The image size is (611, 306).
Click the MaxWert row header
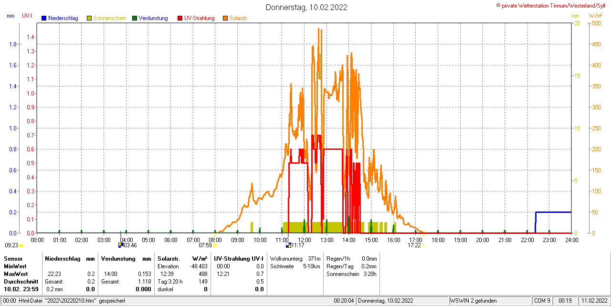[16, 274]
